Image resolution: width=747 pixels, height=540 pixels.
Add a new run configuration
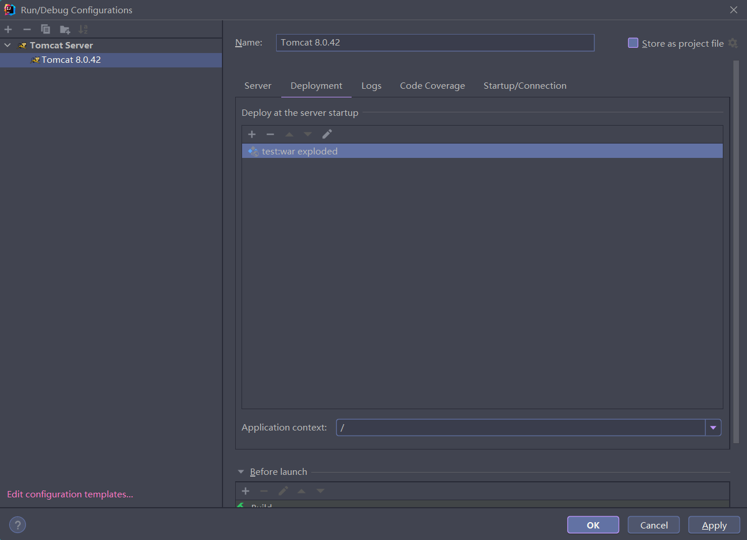[x=8, y=29]
